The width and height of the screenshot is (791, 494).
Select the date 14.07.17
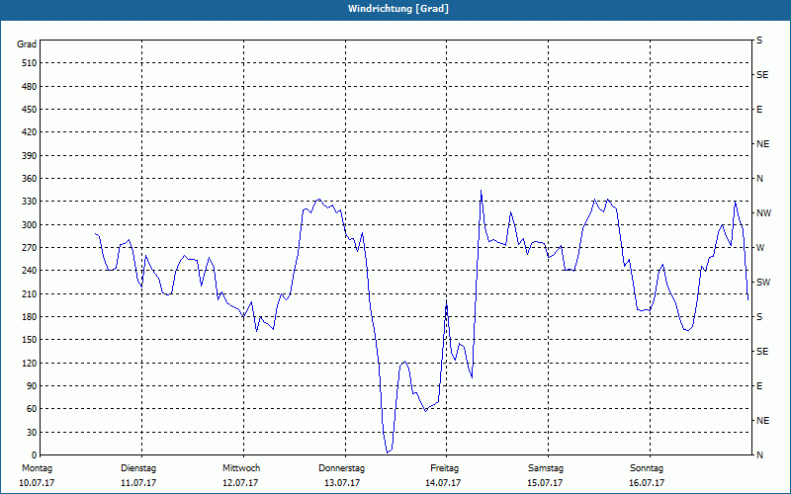(x=443, y=483)
